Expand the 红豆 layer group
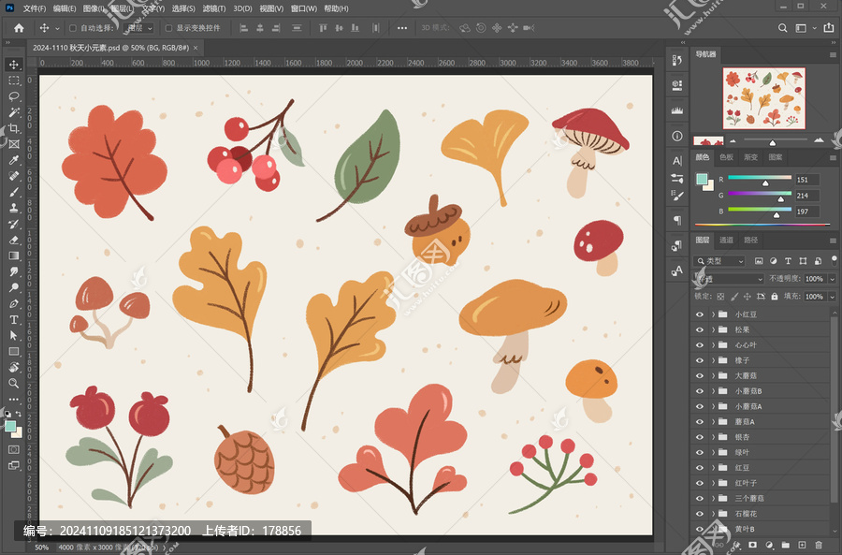 (713, 467)
